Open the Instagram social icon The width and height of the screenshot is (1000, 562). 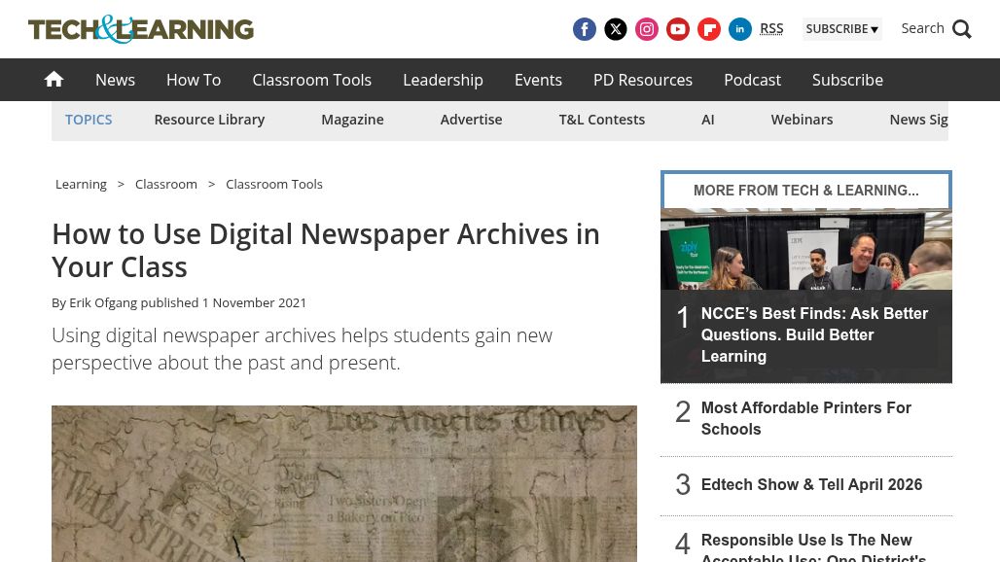click(x=647, y=29)
